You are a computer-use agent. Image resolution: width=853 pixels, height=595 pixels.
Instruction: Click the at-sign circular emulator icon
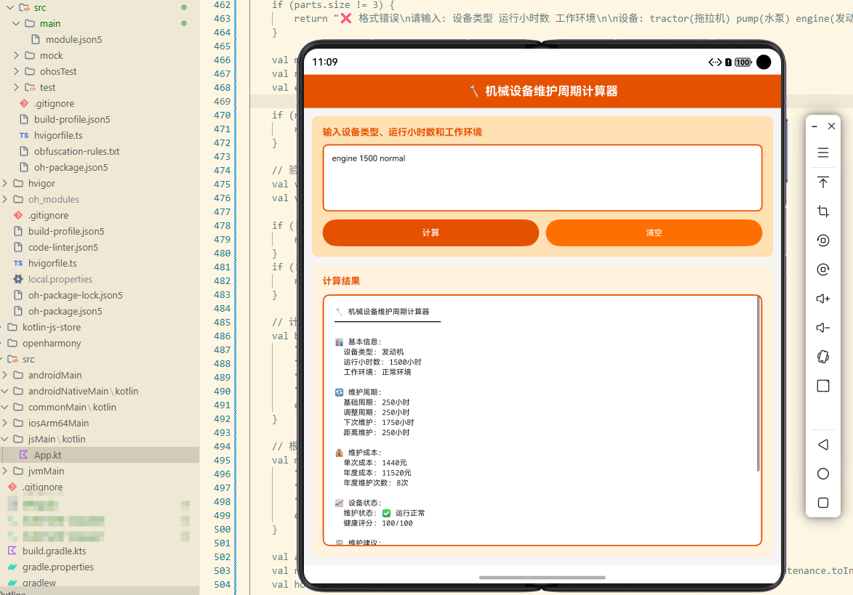tap(823, 270)
